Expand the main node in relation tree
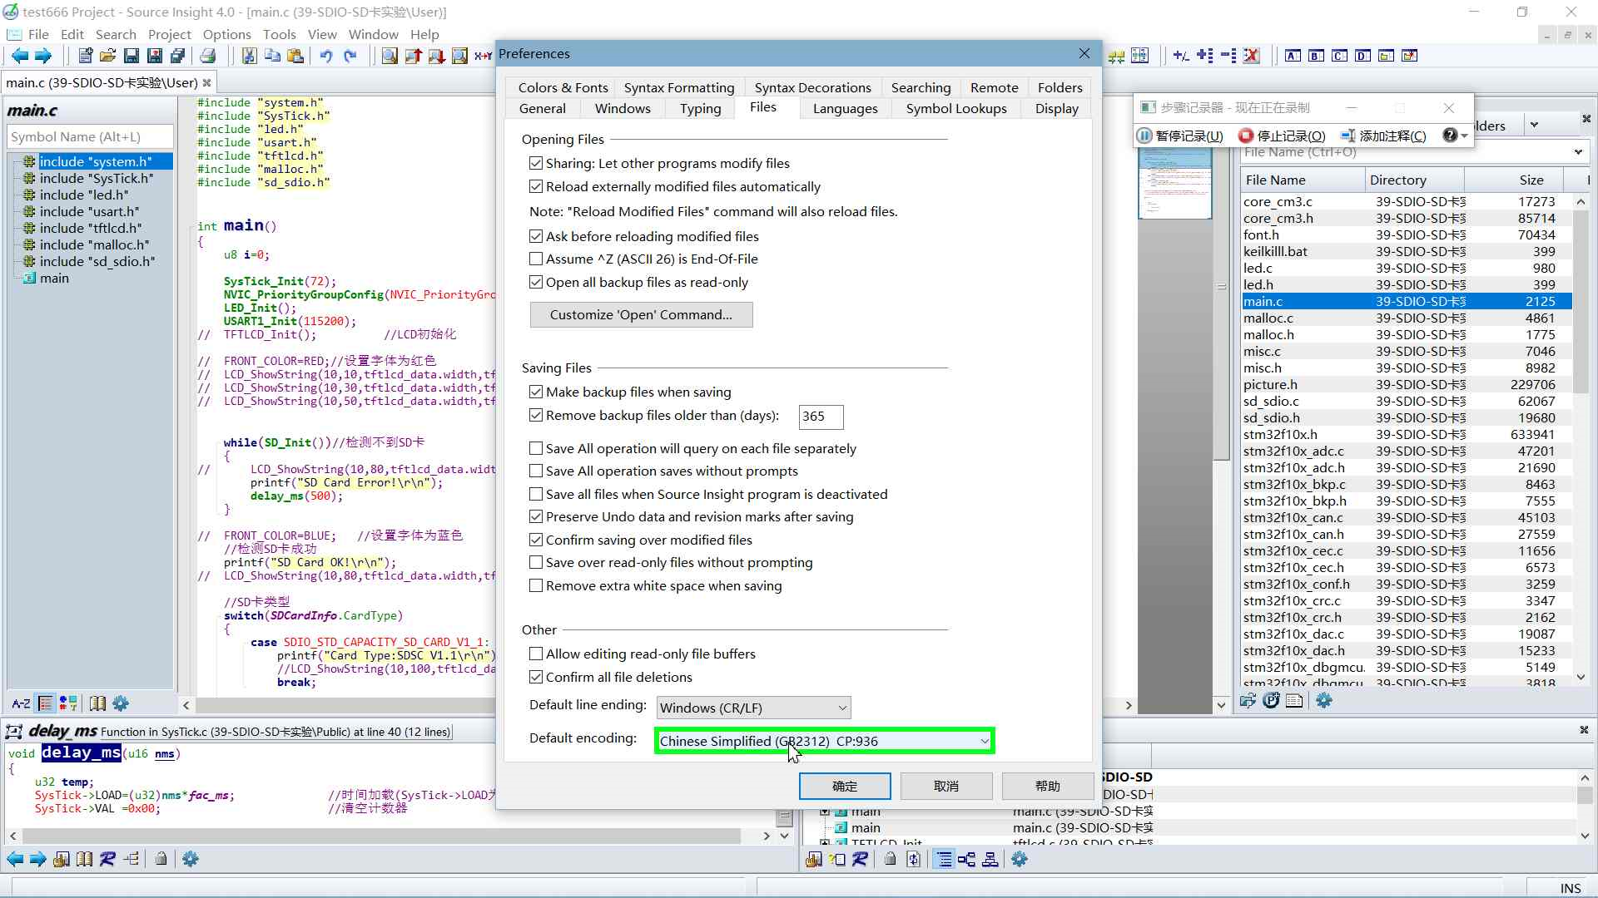This screenshot has width=1598, height=898. [825, 812]
